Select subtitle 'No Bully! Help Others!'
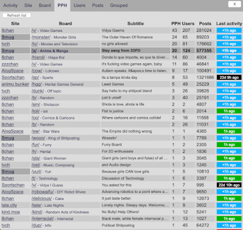The width and height of the screenshot is (243, 230). (120, 212)
